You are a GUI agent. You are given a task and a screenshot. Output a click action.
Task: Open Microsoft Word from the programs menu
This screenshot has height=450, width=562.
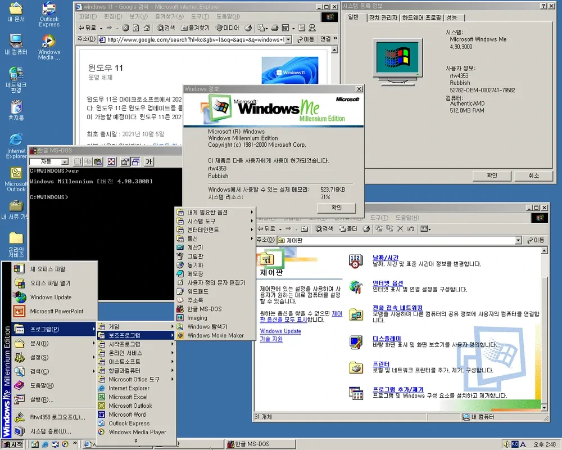coord(136,415)
